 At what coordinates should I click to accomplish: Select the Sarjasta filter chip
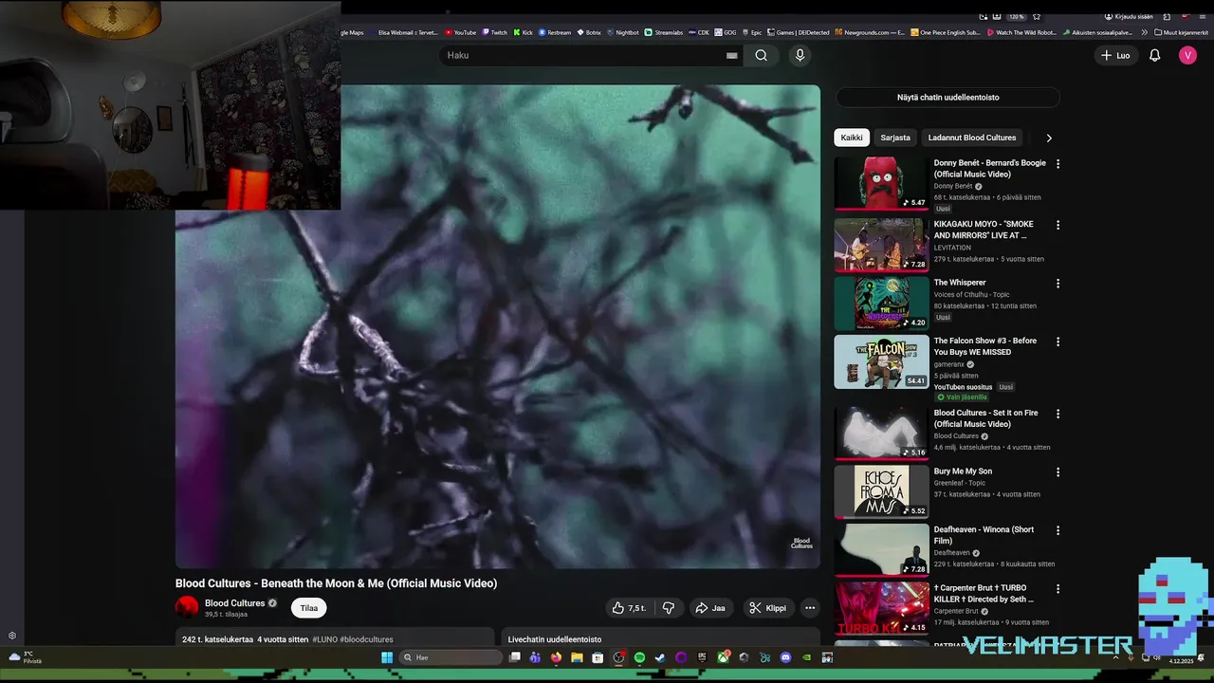(x=895, y=138)
